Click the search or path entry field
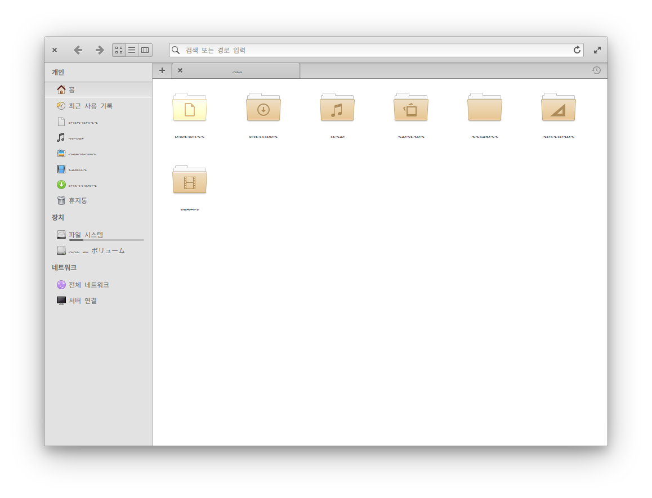Image resolution: width=652 pixels, height=498 pixels. (376, 50)
